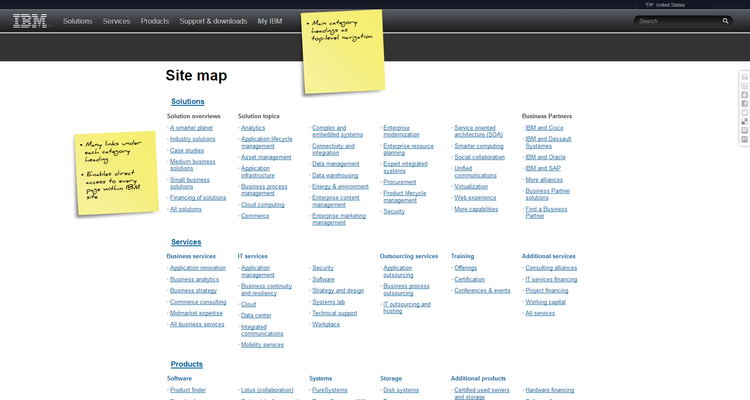Share the page on Facebook
The image size is (750, 400).
point(745,104)
